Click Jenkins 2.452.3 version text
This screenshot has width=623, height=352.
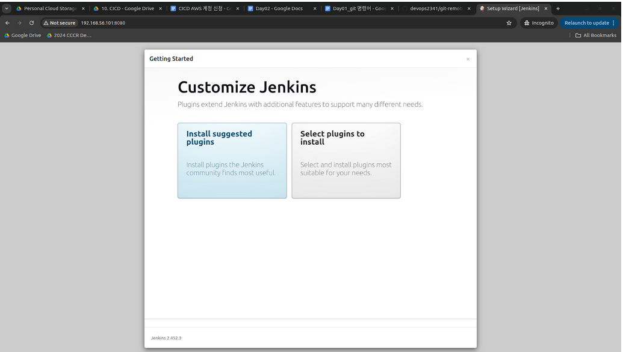(x=166, y=338)
